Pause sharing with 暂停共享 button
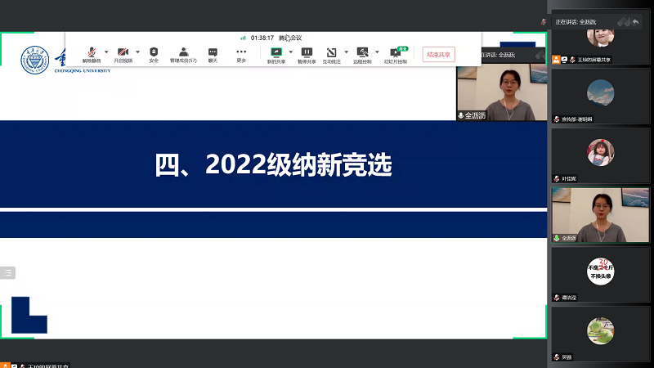The image size is (654, 368). click(x=307, y=54)
